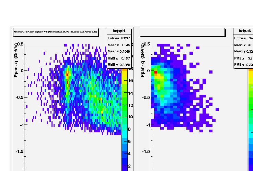The image size is (253, 171).
Task: Select the Entries 10037 stats line
Action: [119, 38]
